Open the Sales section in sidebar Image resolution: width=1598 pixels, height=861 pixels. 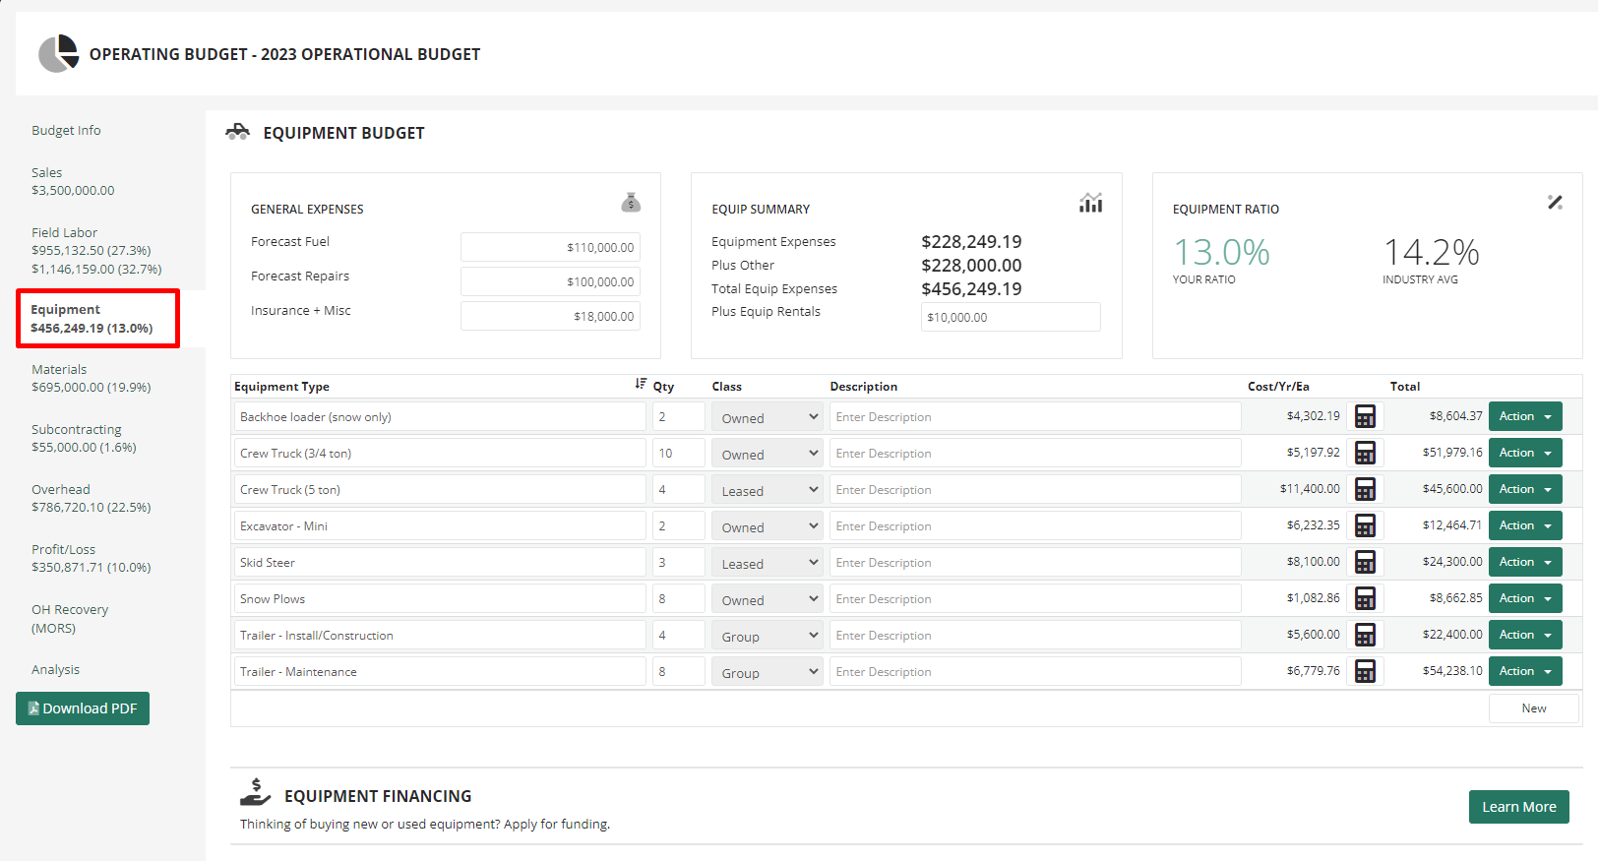point(73,181)
